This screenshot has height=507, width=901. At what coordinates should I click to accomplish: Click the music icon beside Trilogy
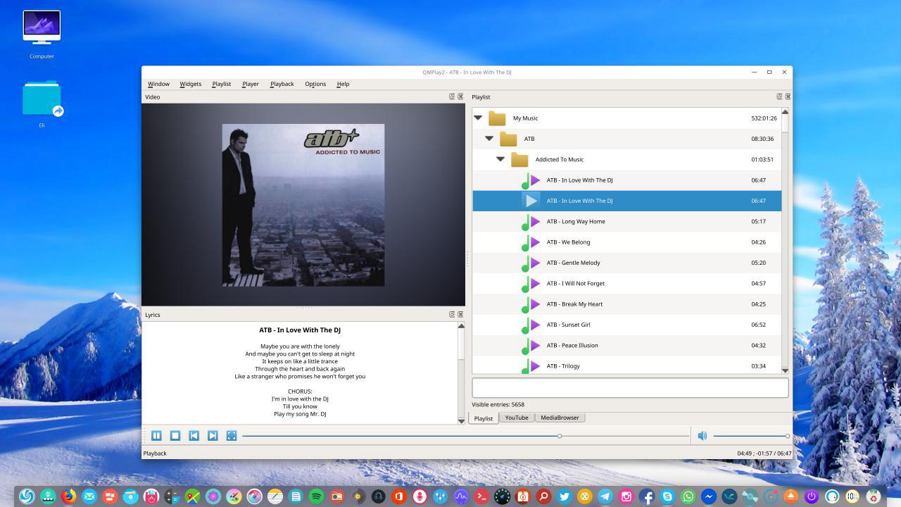pyautogui.click(x=531, y=366)
